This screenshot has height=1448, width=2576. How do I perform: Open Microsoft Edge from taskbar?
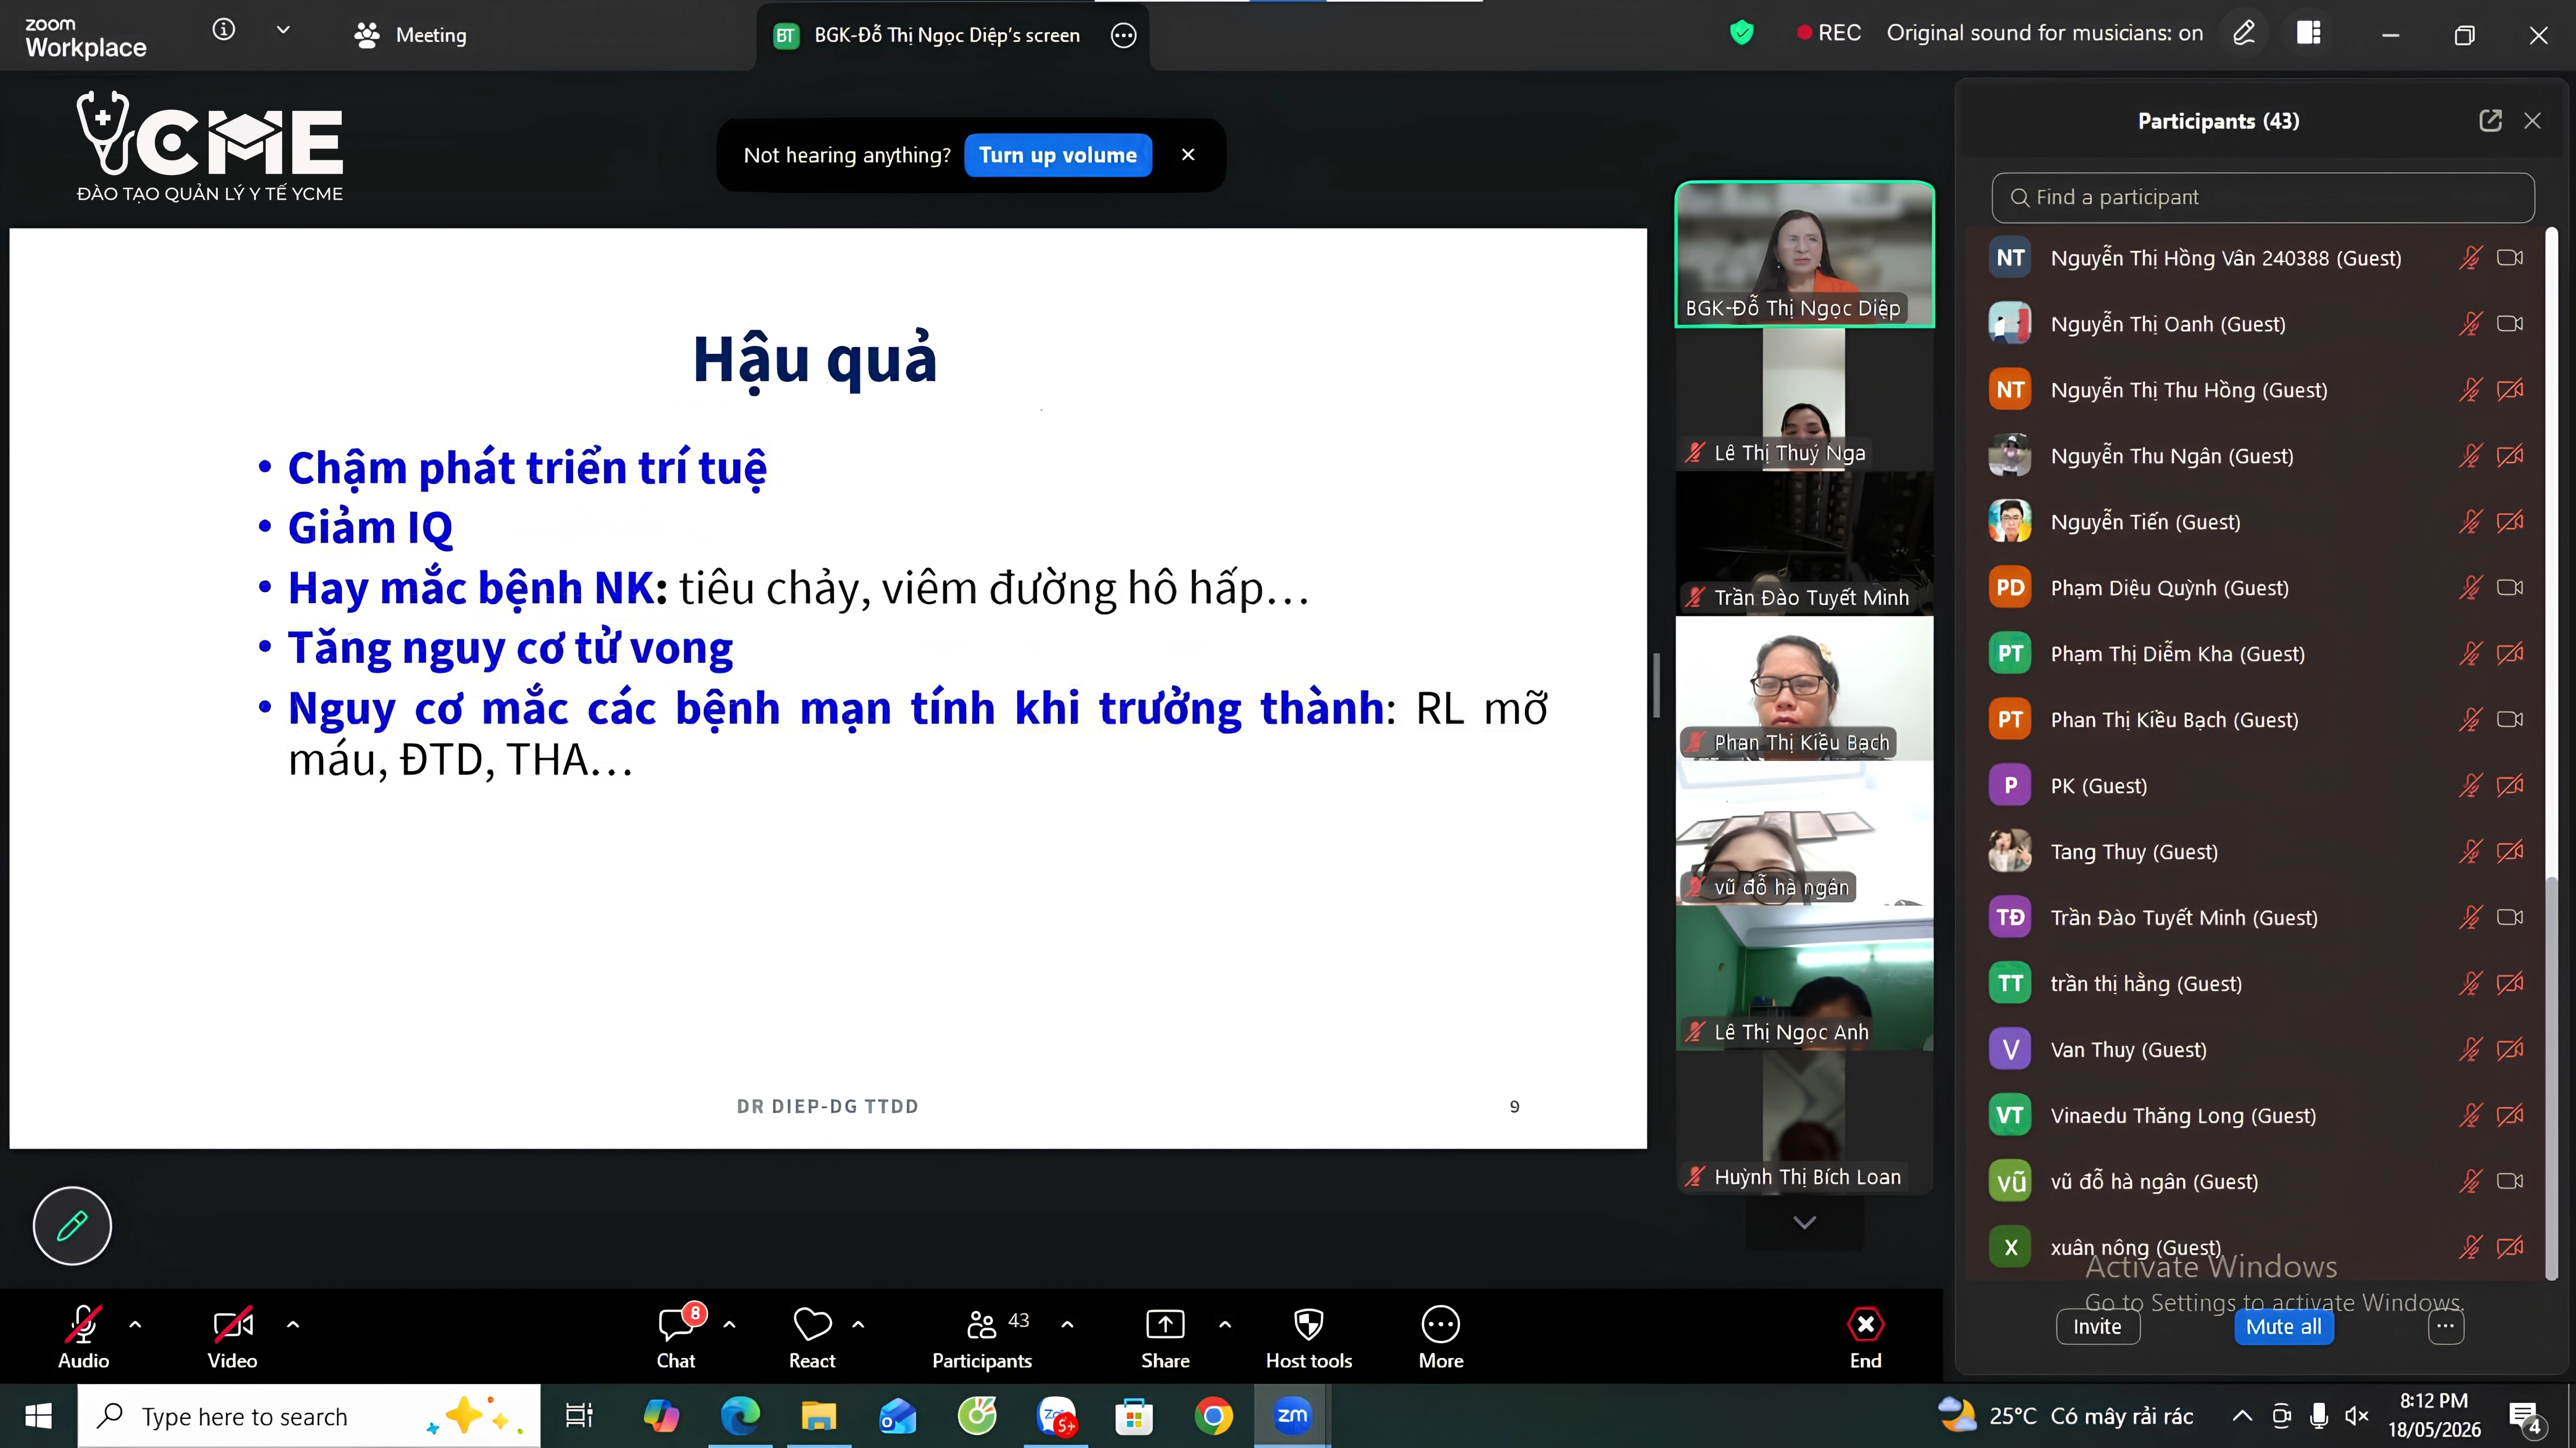[740, 1416]
